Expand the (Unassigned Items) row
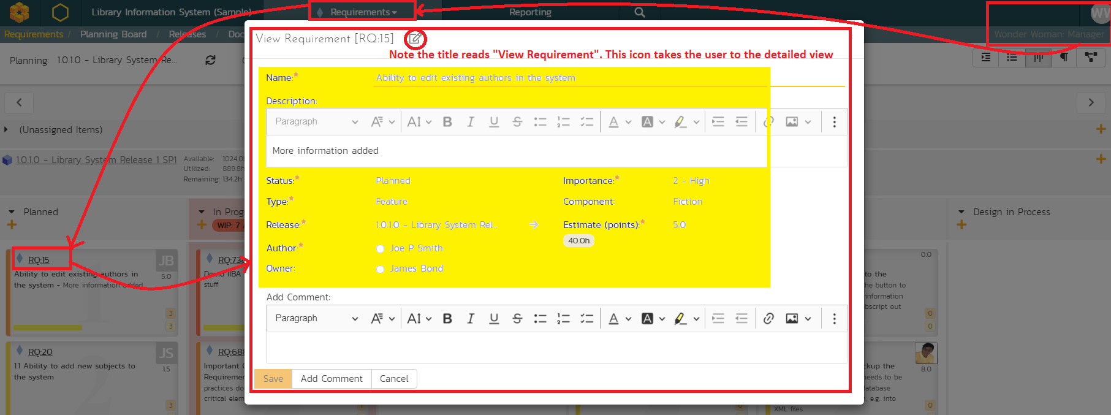This screenshot has width=1111, height=415. pyautogui.click(x=6, y=130)
